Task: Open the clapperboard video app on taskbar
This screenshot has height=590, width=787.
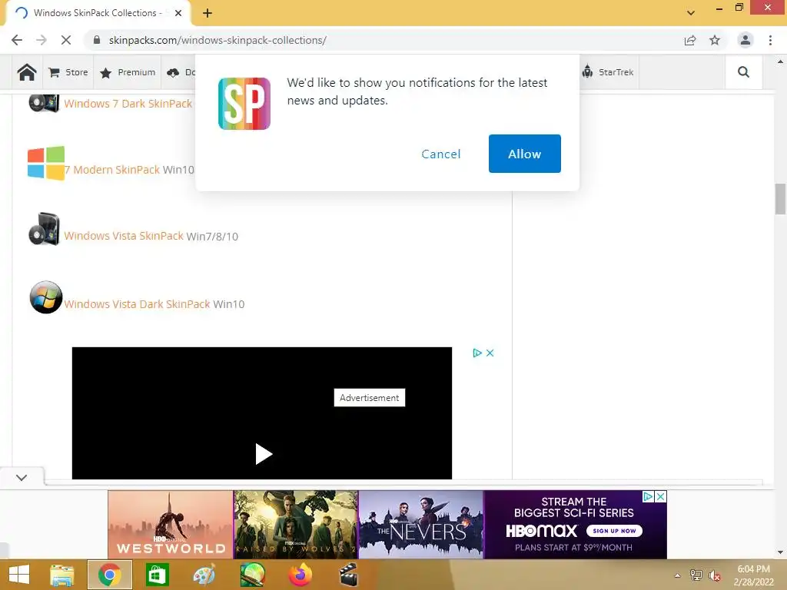Action: (348, 575)
